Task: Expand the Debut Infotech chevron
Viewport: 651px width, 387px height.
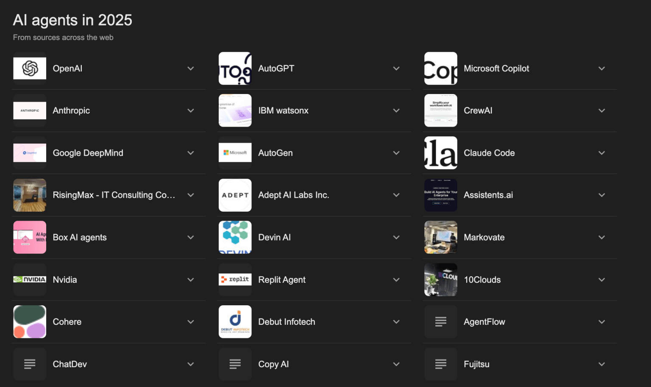Action: (x=396, y=322)
